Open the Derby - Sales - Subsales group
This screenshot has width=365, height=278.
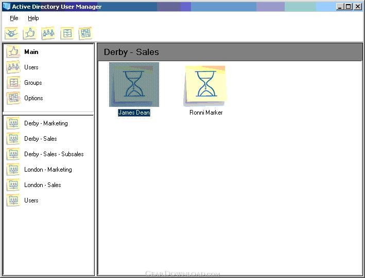(54, 154)
